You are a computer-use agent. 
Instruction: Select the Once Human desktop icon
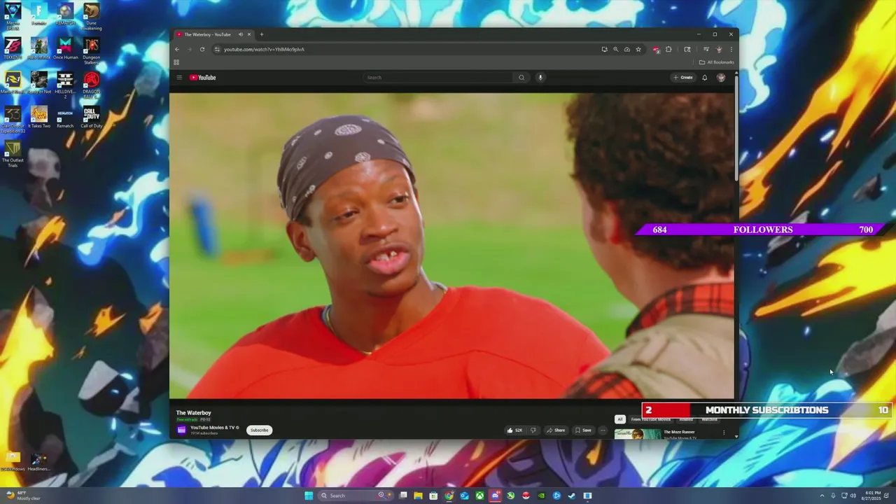coord(65,48)
